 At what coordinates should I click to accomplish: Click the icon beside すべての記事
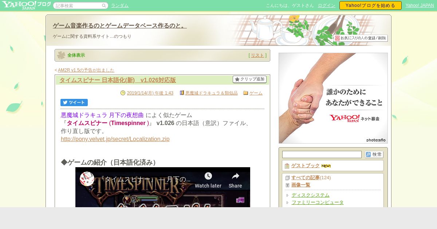pyautogui.click(x=287, y=178)
